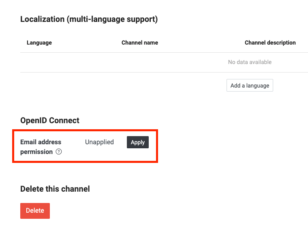The height and width of the screenshot is (235, 308).
Task: Click the Delete this channel heading
Action: (x=55, y=189)
